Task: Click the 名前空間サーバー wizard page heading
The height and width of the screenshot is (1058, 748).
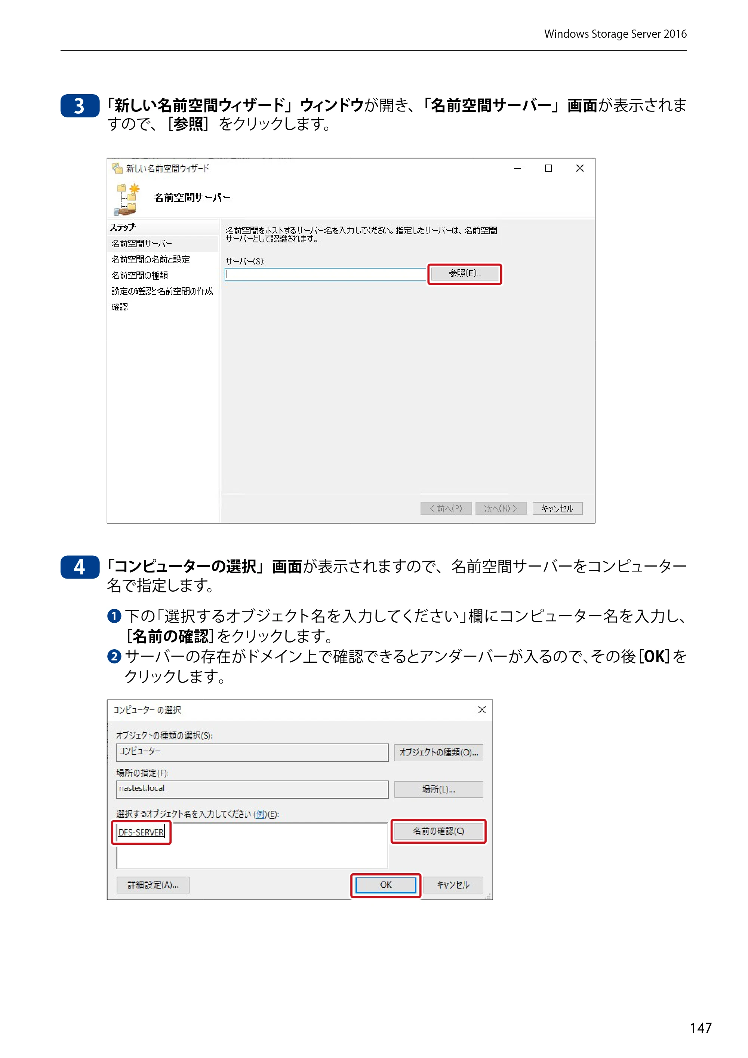Action: click(192, 198)
